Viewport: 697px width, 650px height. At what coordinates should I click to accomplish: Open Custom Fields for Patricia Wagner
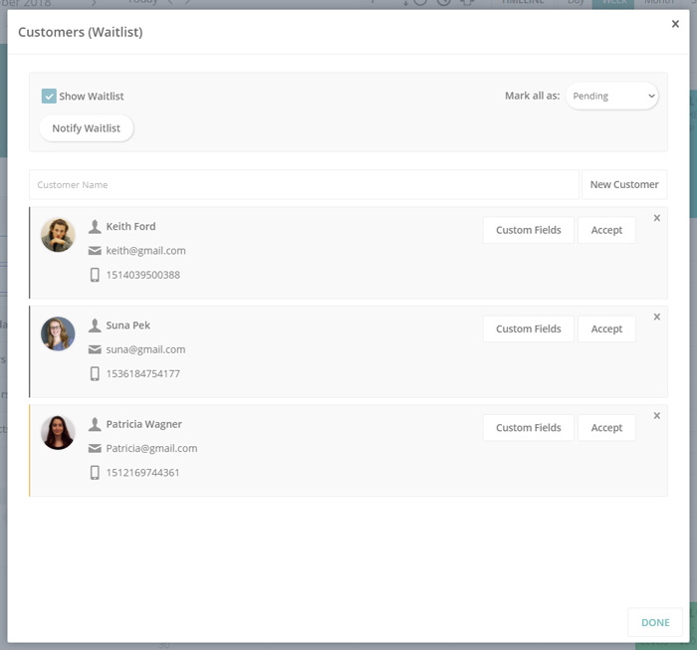(528, 428)
